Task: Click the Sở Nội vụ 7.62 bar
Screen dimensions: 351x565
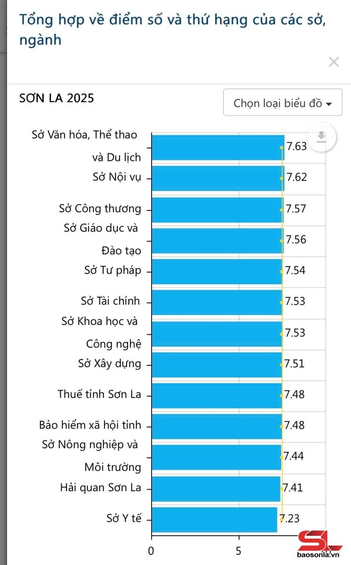Action: pyautogui.click(x=218, y=178)
